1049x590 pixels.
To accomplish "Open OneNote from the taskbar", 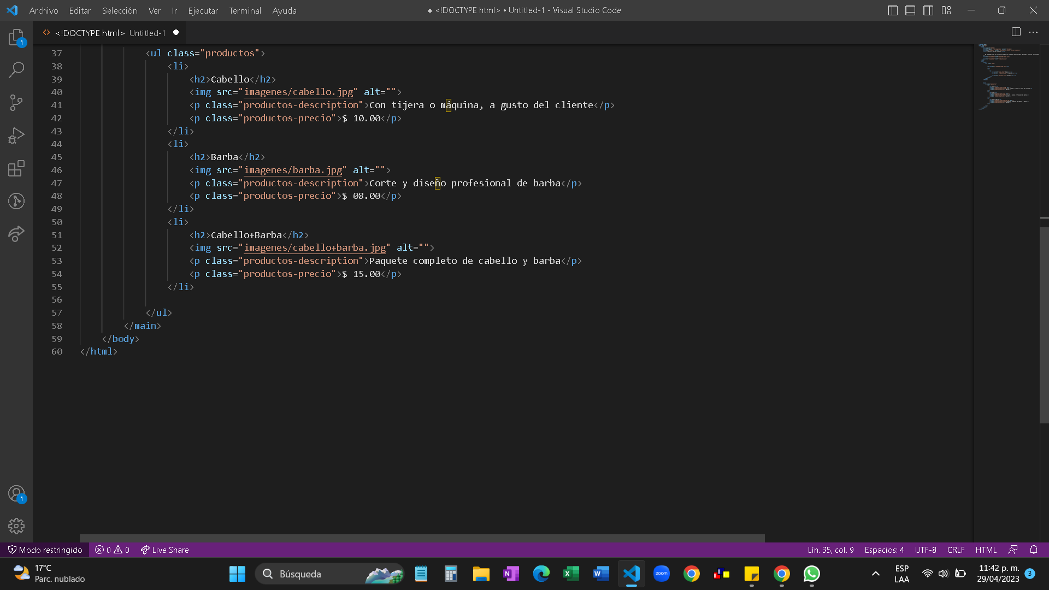I will (511, 574).
